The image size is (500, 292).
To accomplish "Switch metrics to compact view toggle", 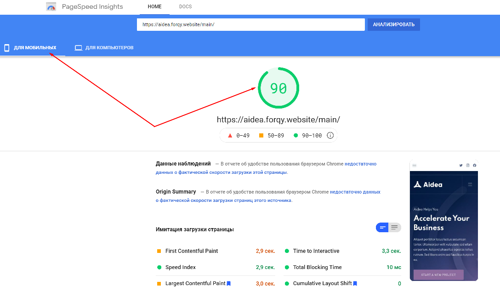I will 382,228.
